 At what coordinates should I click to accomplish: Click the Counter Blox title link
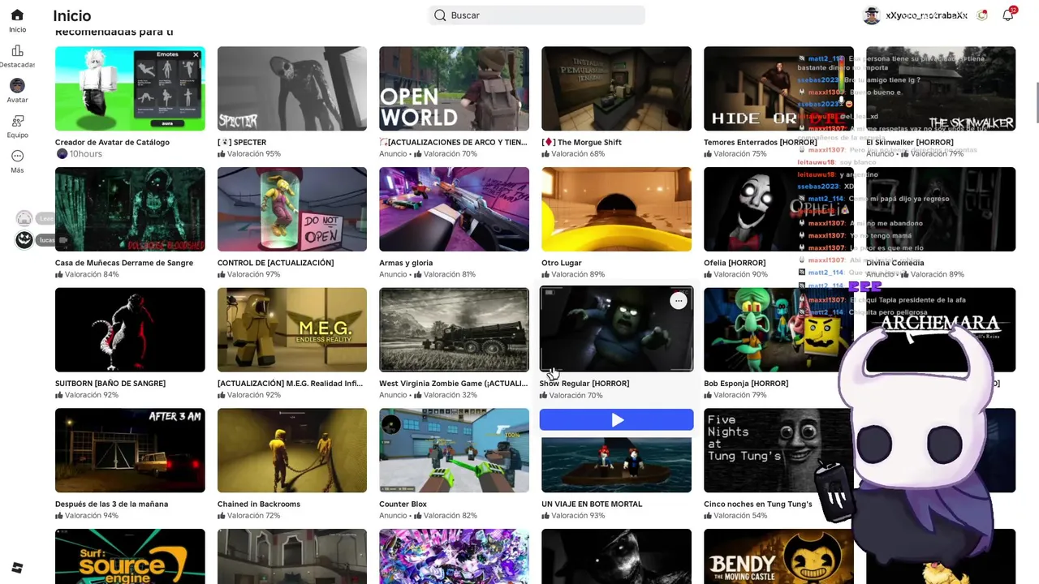coord(403,504)
